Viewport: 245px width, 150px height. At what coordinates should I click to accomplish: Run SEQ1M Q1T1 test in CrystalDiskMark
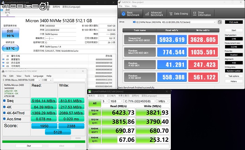(x=95, y=121)
